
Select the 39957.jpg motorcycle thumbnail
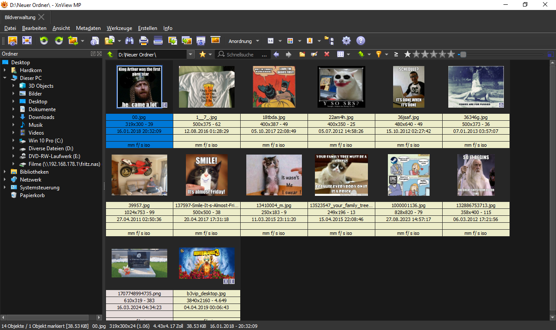139,175
